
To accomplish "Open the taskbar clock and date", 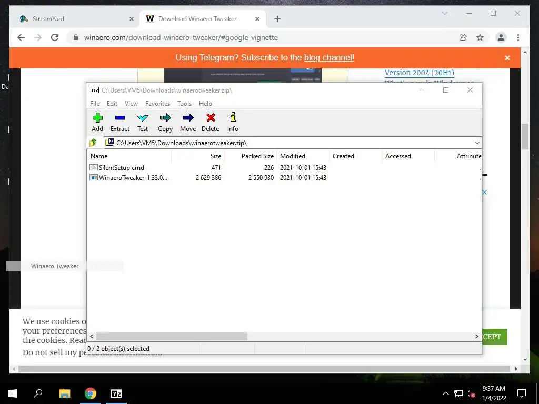I will point(494,393).
